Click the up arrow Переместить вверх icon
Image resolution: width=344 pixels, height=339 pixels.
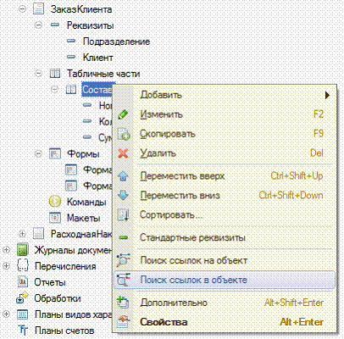pos(123,176)
